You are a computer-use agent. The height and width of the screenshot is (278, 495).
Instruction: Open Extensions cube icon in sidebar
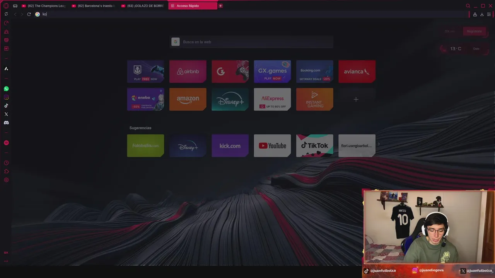[x=6, y=171]
